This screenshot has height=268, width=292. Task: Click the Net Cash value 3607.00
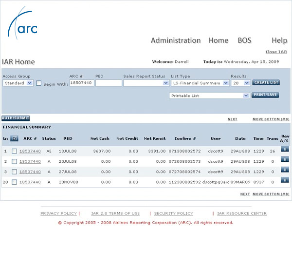coord(102,151)
